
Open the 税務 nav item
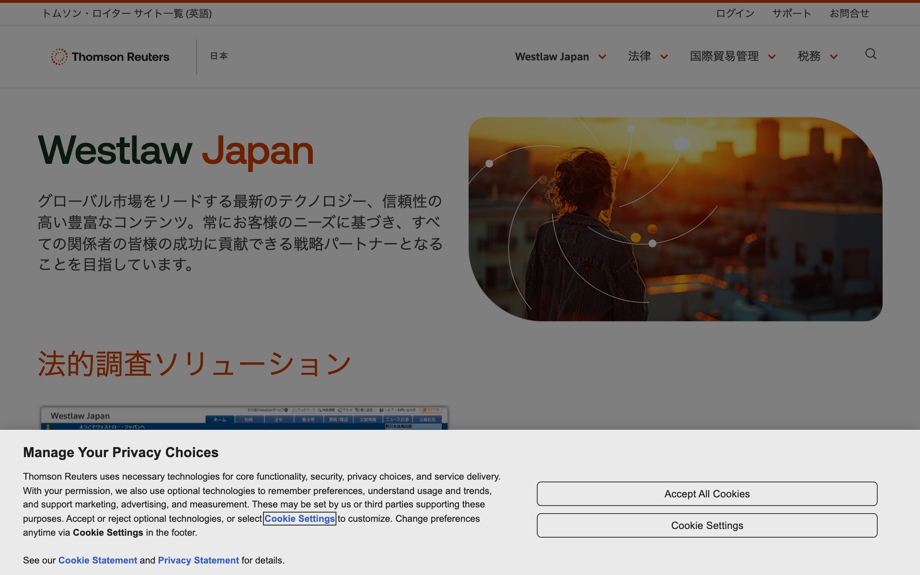coord(809,57)
